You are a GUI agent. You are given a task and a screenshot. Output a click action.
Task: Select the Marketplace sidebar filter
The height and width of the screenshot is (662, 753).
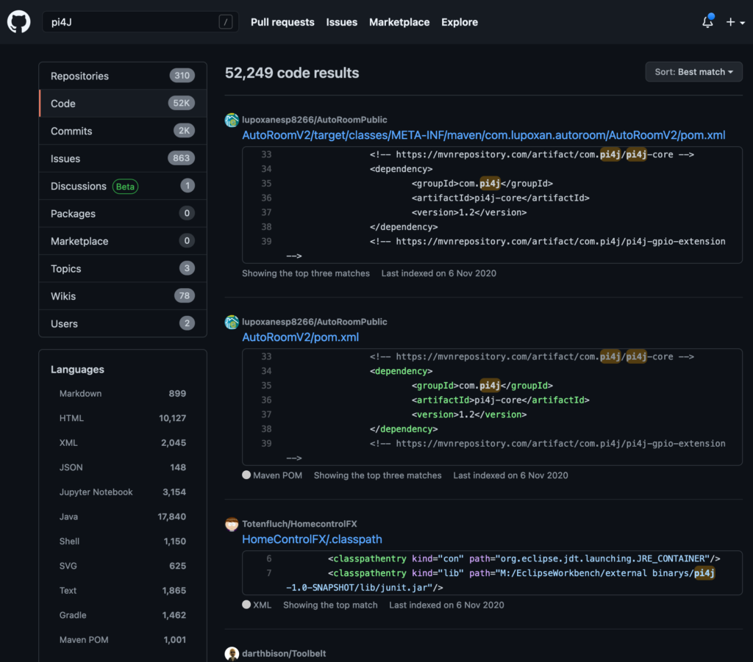pyautogui.click(x=123, y=241)
